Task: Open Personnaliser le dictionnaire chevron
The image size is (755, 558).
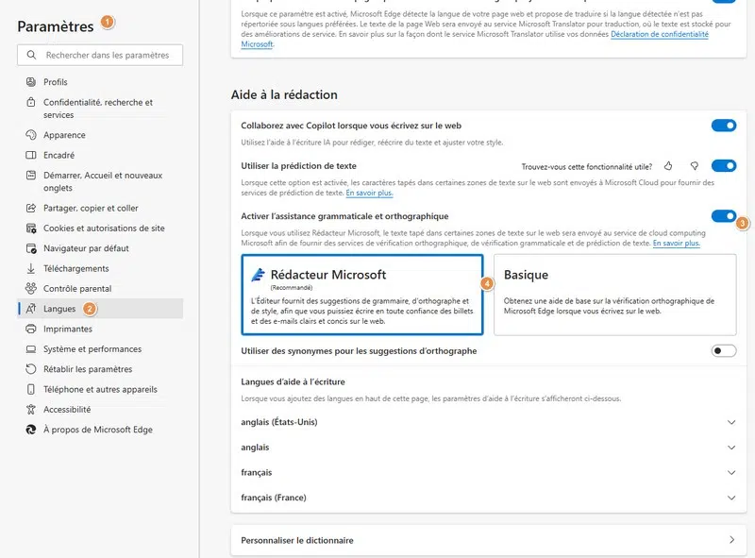Action: pyautogui.click(x=731, y=540)
